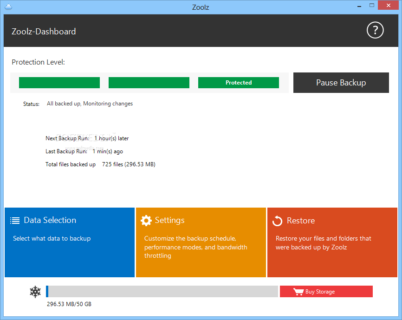Click 'All backed up, Monitoring changes' status
The height and width of the screenshot is (320, 402).
[x=90, y=104]
